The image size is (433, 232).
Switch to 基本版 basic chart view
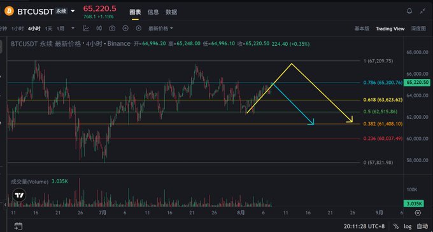pos(362,29)
